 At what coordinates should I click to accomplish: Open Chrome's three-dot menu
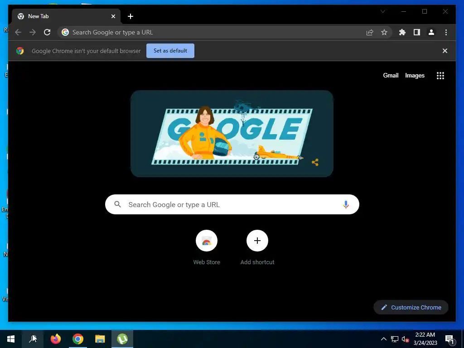(x=446, y=32)
